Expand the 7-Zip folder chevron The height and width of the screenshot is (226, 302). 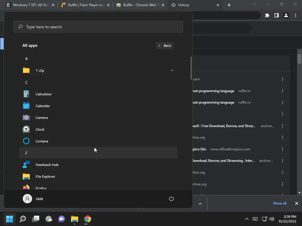(x=172, y=71)
